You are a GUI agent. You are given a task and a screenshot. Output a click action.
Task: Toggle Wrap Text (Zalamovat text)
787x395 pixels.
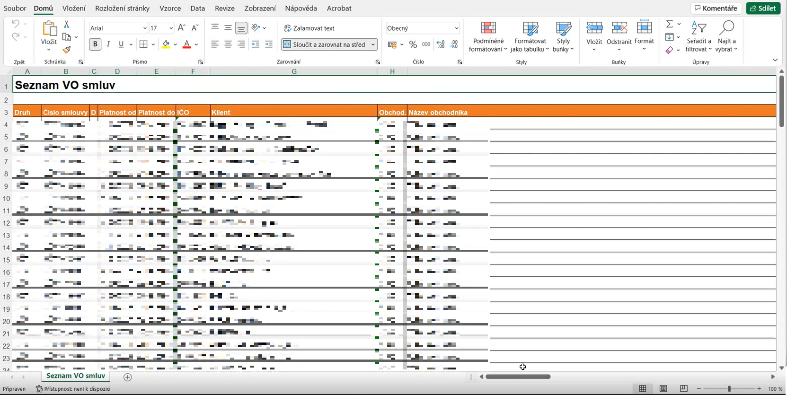309,28
